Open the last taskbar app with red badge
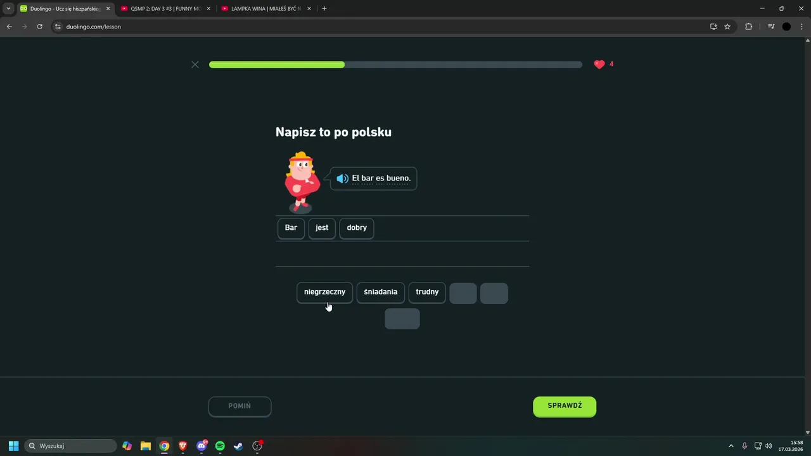The height and width of the screenshot is (456, 811). click(x=257, y=446)
